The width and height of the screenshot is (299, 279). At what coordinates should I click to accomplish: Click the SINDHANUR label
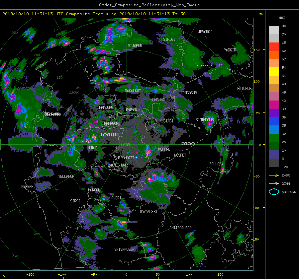[x=205, y=120]
